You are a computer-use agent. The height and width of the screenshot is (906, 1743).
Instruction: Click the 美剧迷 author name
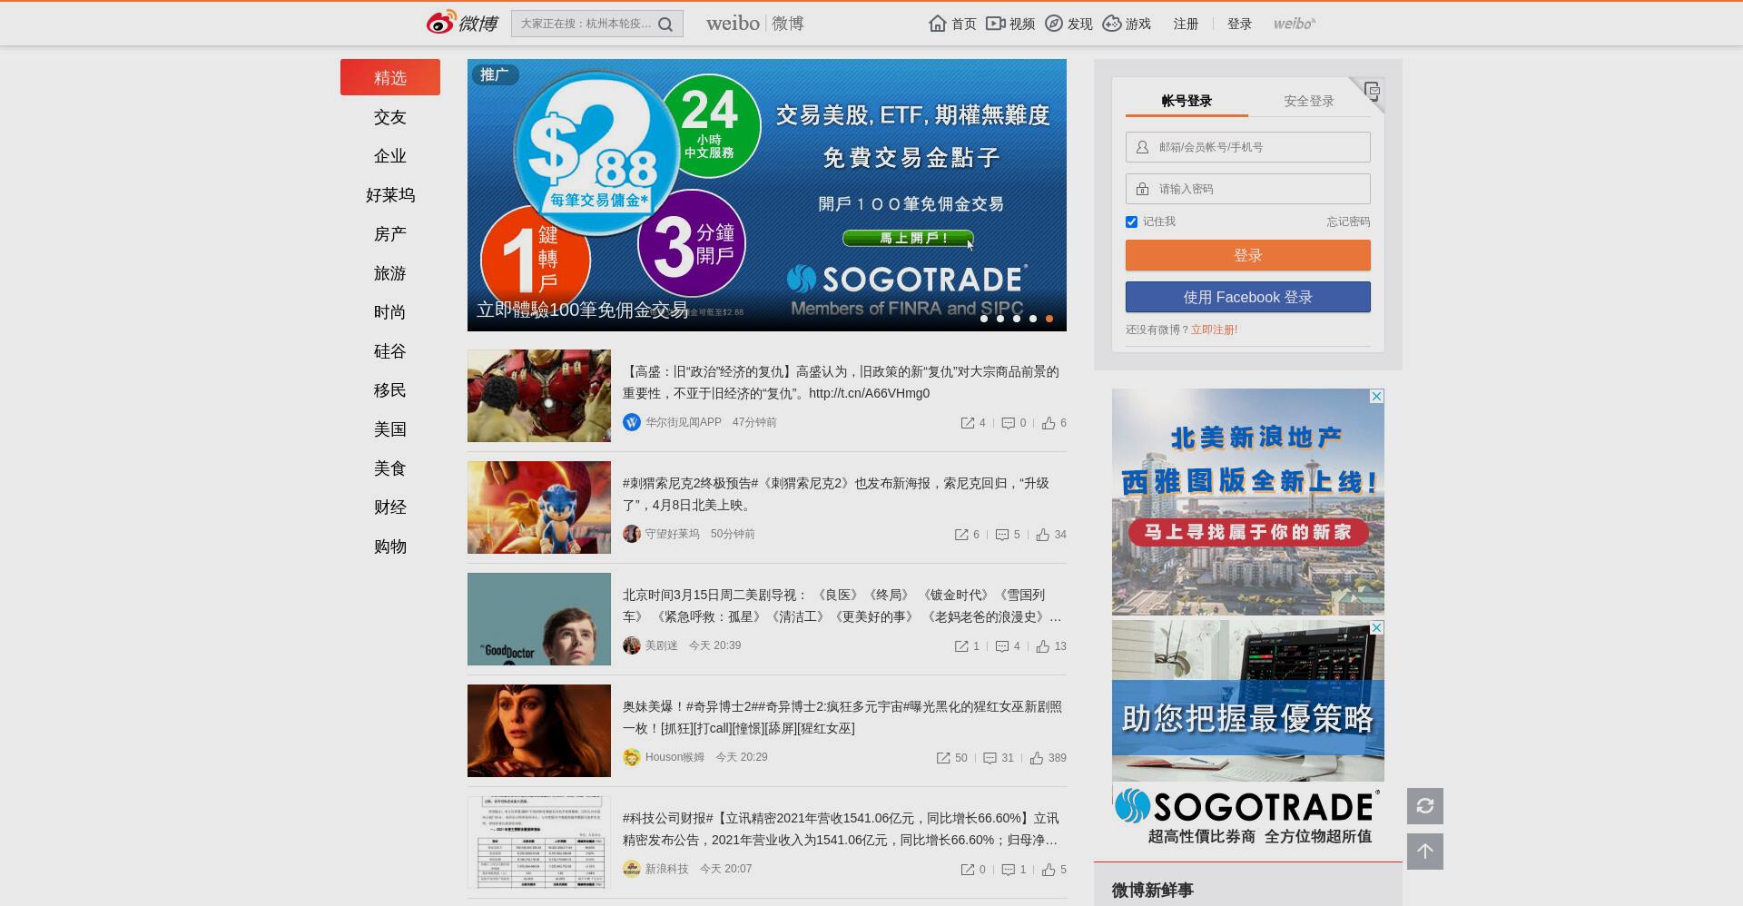pyautogui.click(x=662, y=645)
